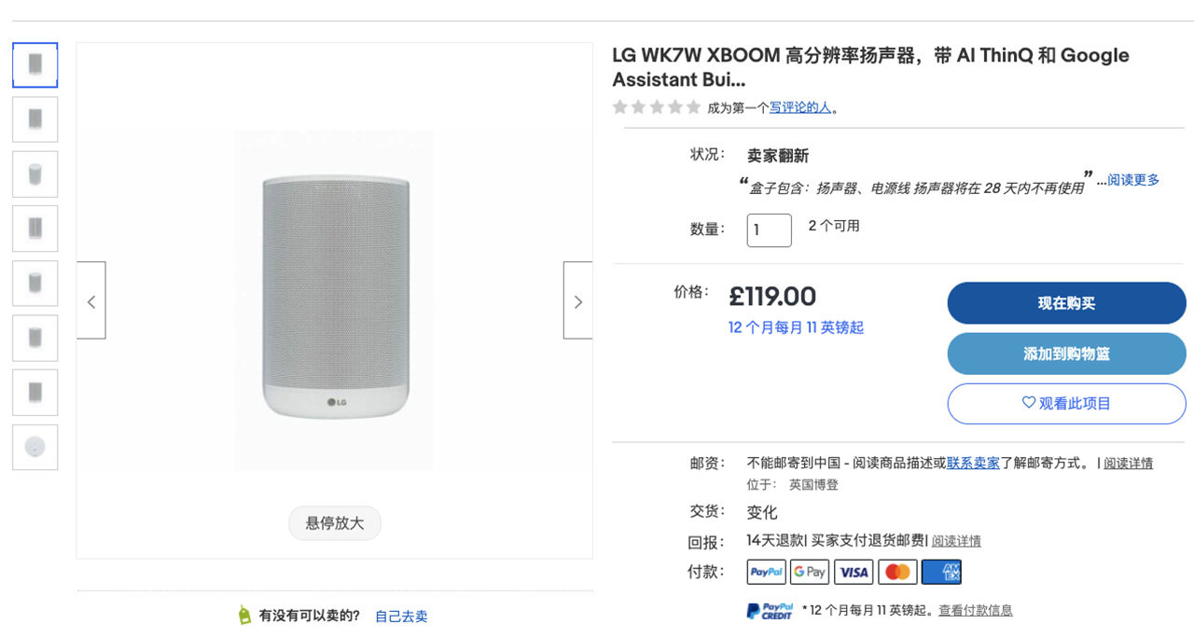Click the PayPal payment icon
Image resolution: width=1194 pixels, height=638 pixels.
coord(766,572)
